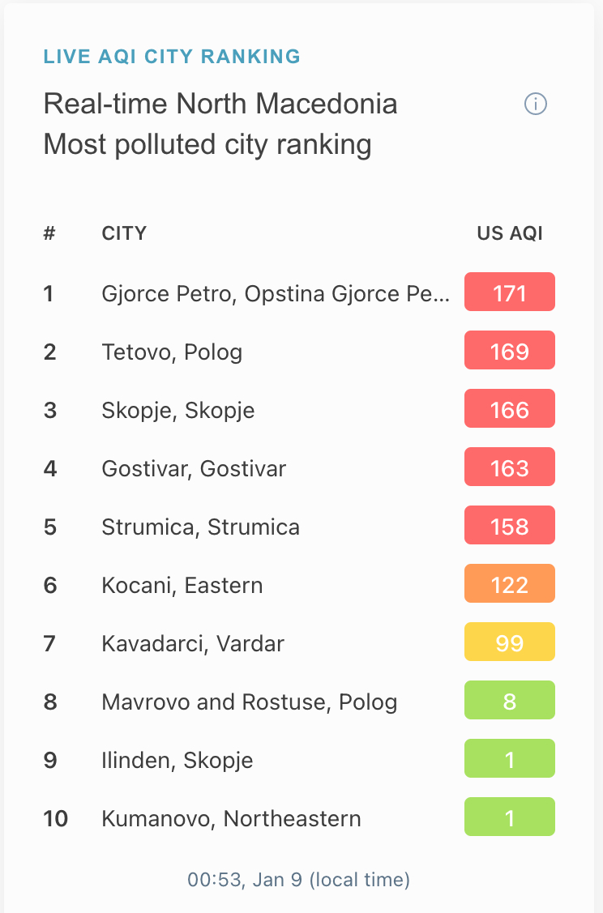Select Strumica, Strumica entry
603x913 pixels.
pyautogui.click(x=200, y=527)
